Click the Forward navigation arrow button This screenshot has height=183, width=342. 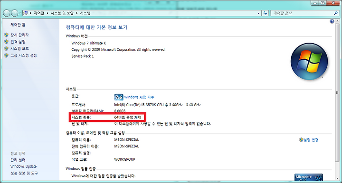click(x=14, y=13)
